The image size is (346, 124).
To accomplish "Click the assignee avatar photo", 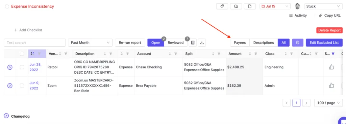I will pos(298,6).
